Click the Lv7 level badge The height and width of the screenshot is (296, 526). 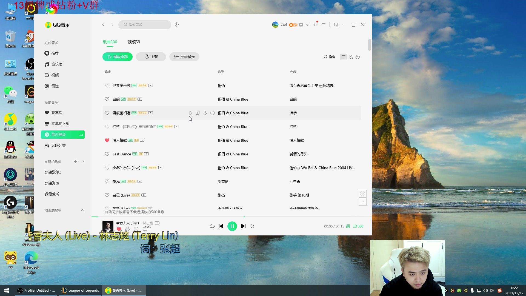click(293, 25)
